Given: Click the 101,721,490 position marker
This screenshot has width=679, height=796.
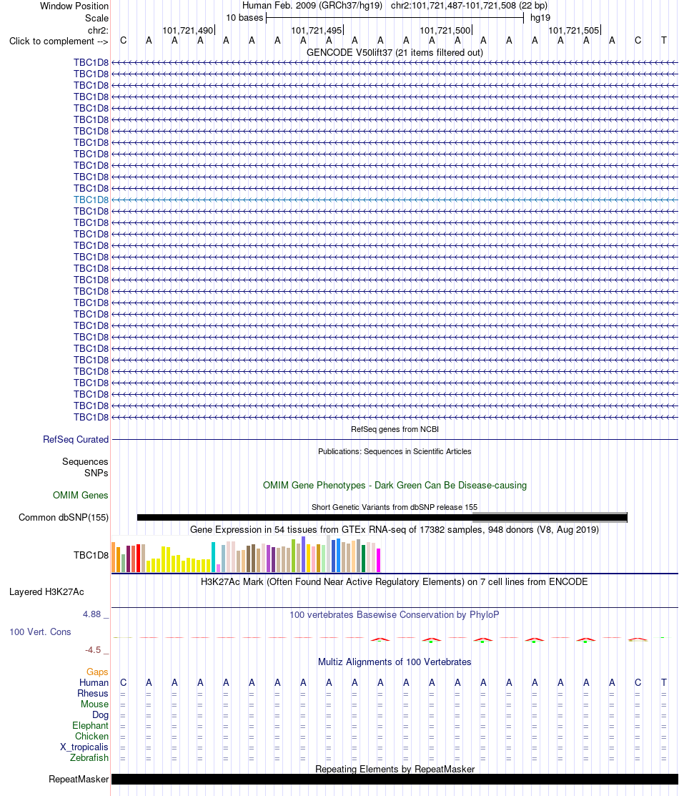Looking at the screenshot, I should click(188, 31).
